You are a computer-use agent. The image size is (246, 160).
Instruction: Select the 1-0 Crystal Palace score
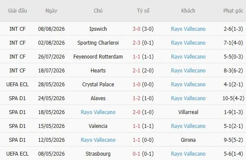(x=136, y=84)
